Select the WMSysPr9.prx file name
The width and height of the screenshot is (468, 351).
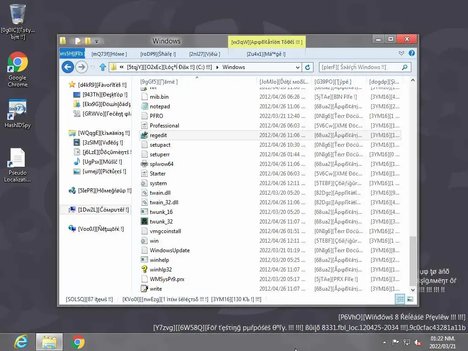pos(167,279)
